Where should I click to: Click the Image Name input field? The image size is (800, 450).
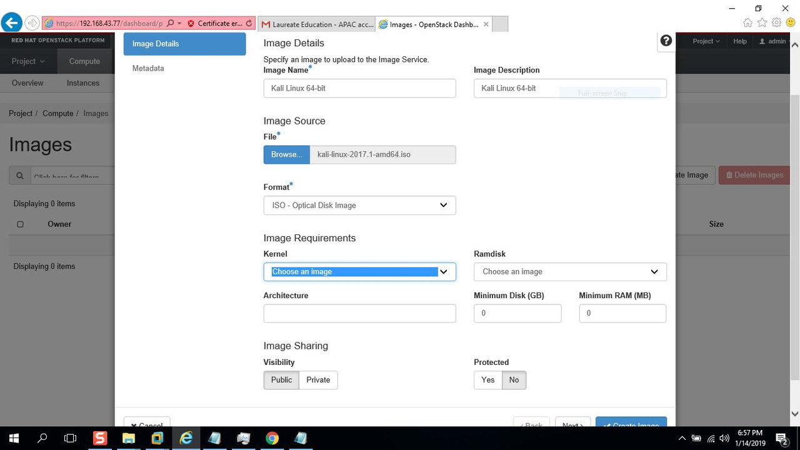pos(359,88)
